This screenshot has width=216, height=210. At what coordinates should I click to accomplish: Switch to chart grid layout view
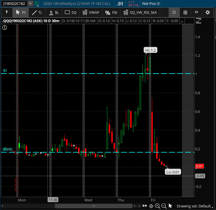coord(185,12)
